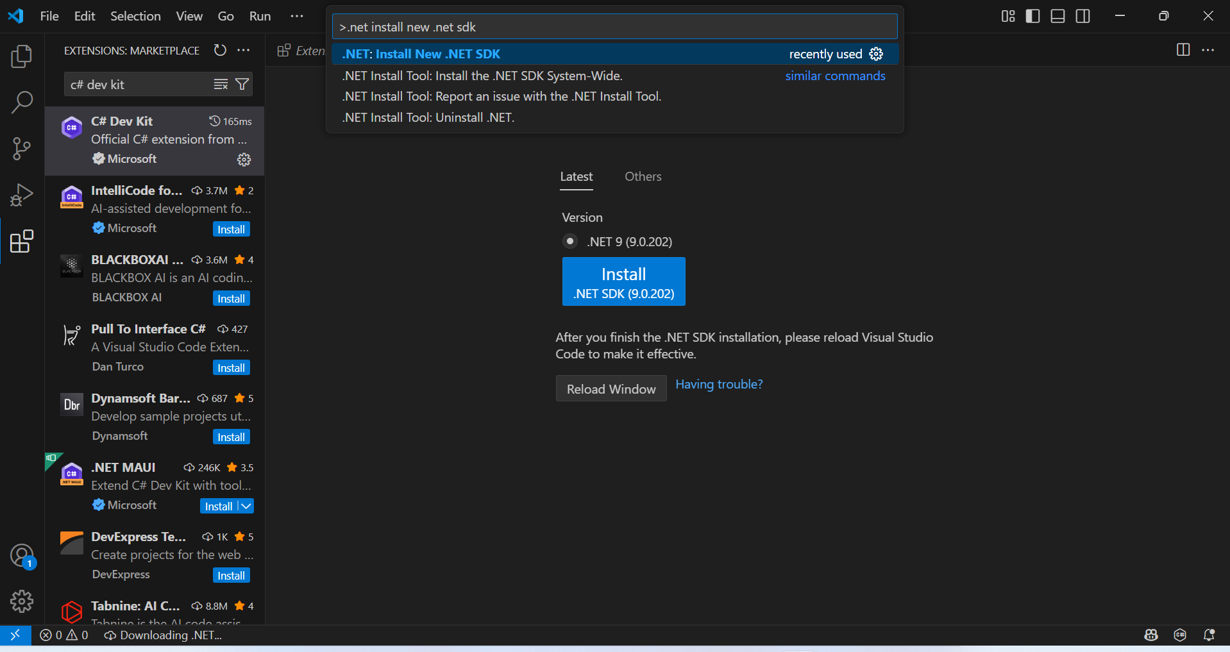Install the Pull To Interface C# extension
This screenshot has height=652, width=1230.
pos(231,367)
